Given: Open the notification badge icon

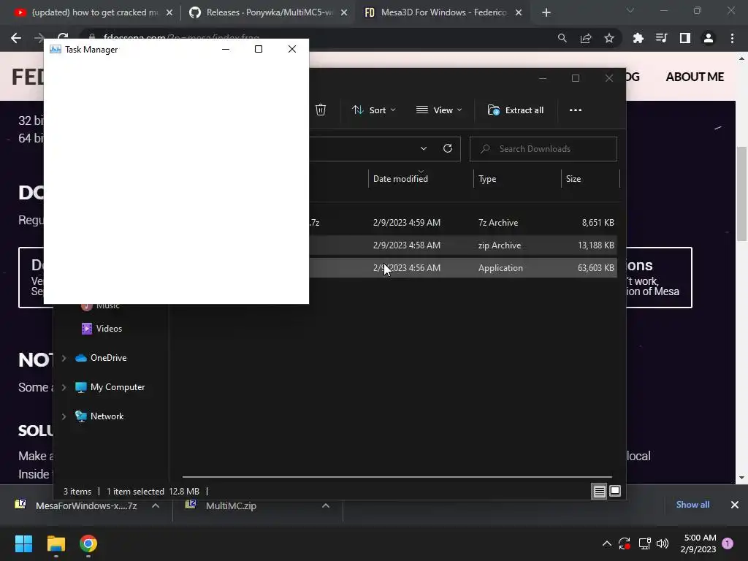Looking at the screenshot, I should [x=728, y=543].
